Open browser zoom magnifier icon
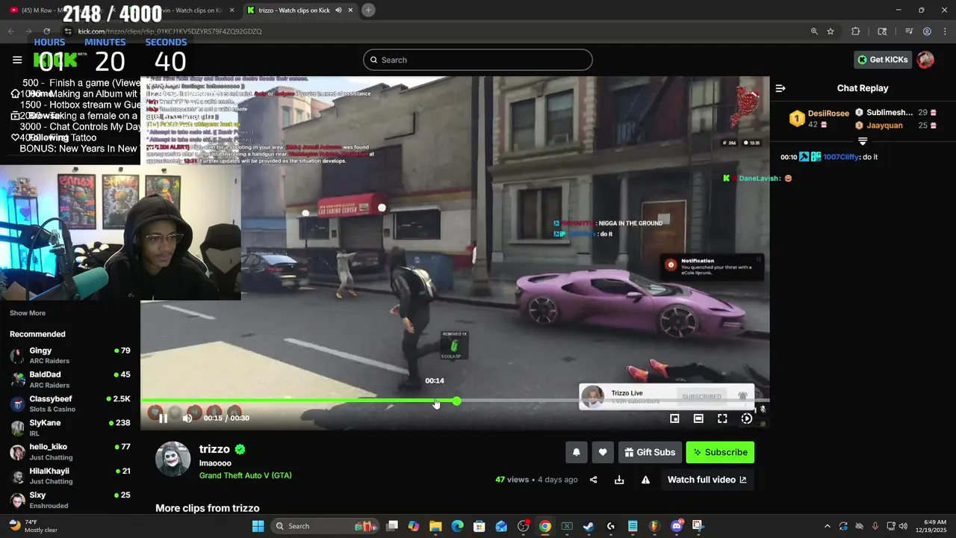The width and height of the screenshot is (956, 538). 814,31
